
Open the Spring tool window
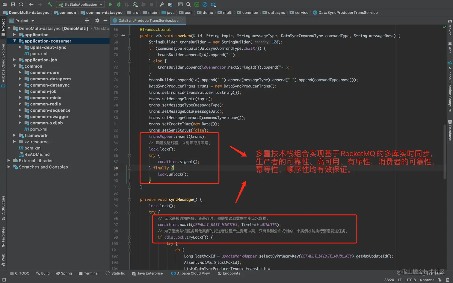[x=64, y=273]
